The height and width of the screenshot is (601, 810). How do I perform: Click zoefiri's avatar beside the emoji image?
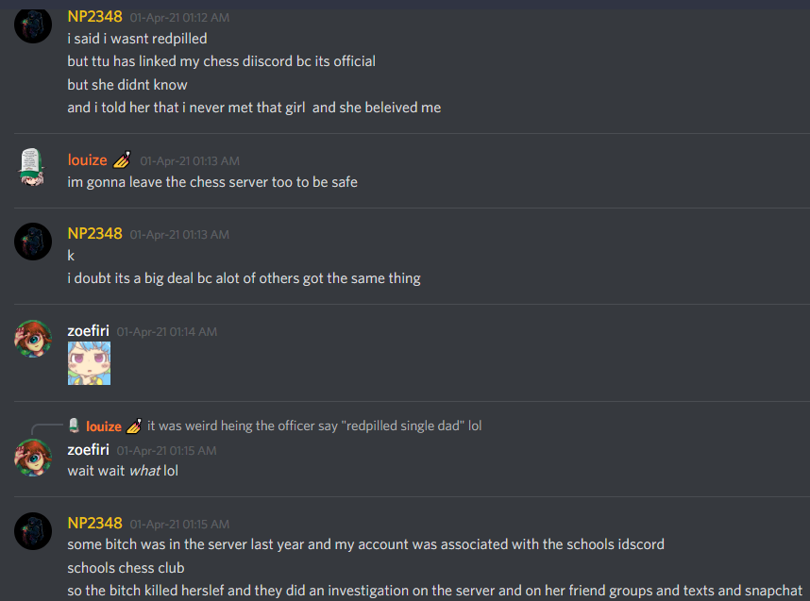pos(32,339)
